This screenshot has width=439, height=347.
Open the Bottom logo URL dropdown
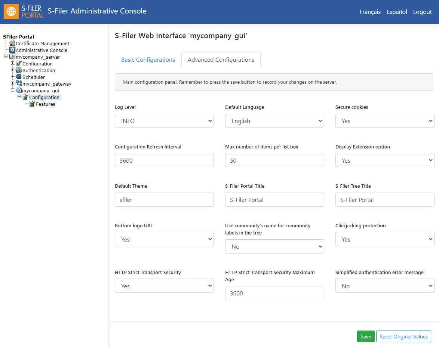point(164,239)
